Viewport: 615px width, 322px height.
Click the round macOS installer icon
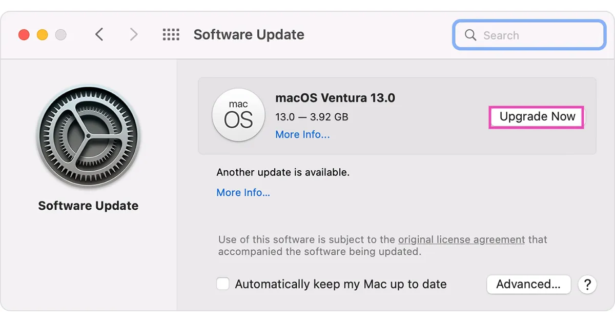(x=238, y=115)
